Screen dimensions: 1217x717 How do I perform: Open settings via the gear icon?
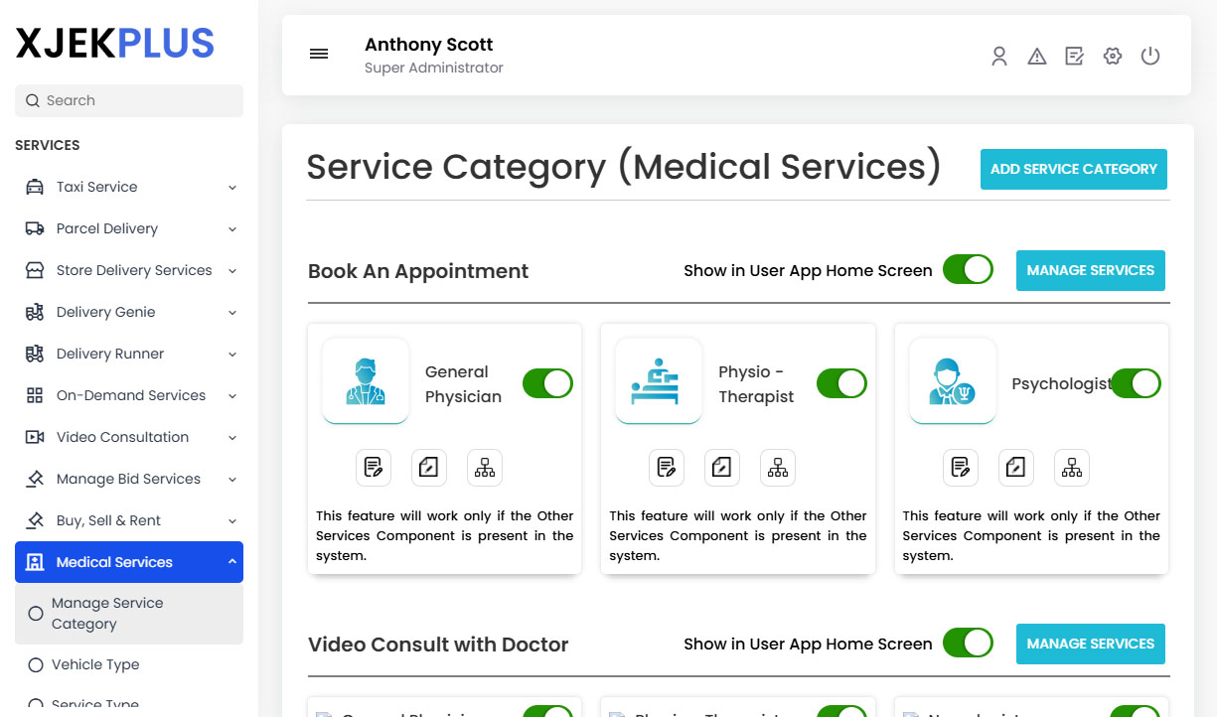pyautogui.click(x=1112, y=57)
